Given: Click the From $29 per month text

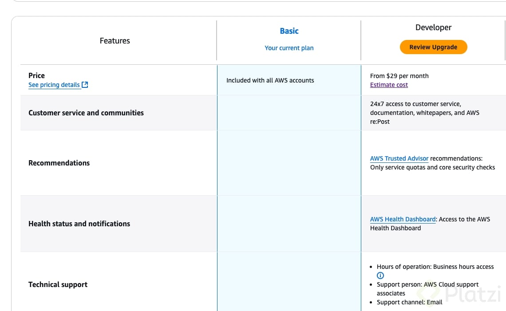Looking at the screenshot, I should pos(399,76).
